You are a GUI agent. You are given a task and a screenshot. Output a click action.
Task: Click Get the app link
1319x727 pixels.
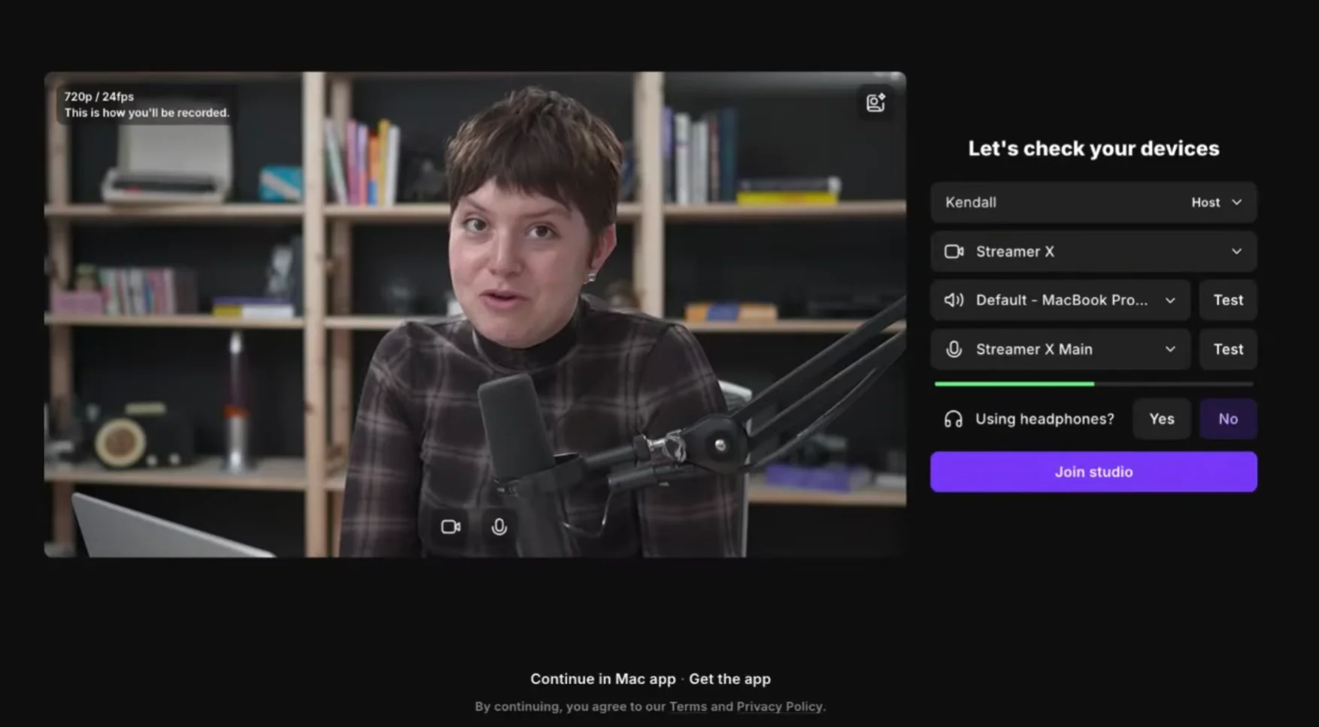(729, 679)
